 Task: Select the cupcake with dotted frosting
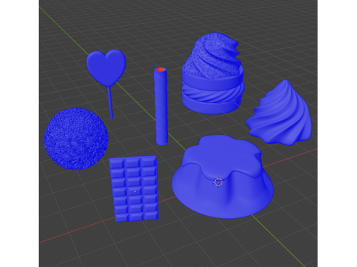pyautogui.click(x=213, y=74)
